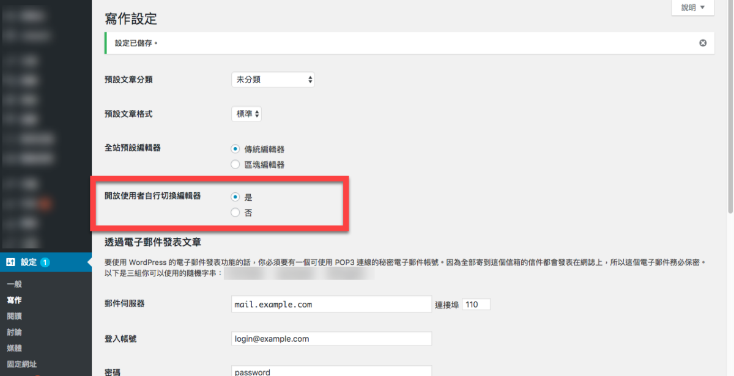
Task: Open the 預設文章分類 dropdown showing 未分類
Action: click(273, 79)
